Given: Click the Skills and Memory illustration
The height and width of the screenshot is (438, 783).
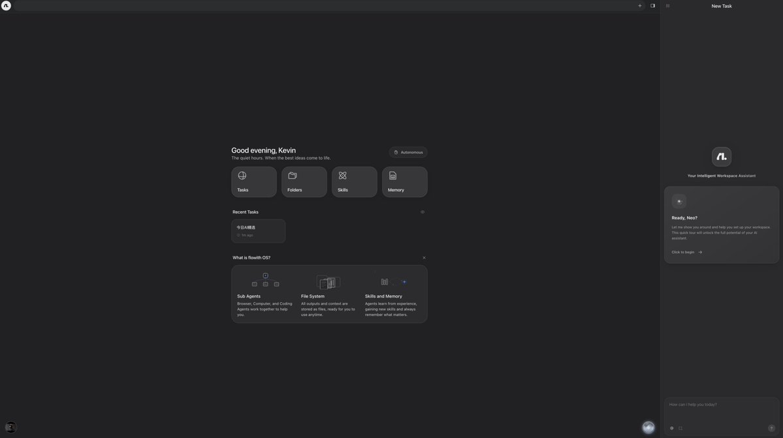Looking at the screenshot, I should coord(394,282).
